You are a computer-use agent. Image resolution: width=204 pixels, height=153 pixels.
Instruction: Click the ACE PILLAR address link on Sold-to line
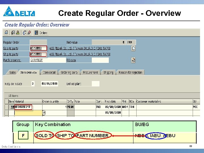click(80, 48)
